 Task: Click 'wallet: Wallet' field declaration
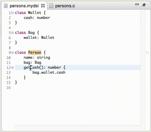pyautogui.click(x=39, y=37)
